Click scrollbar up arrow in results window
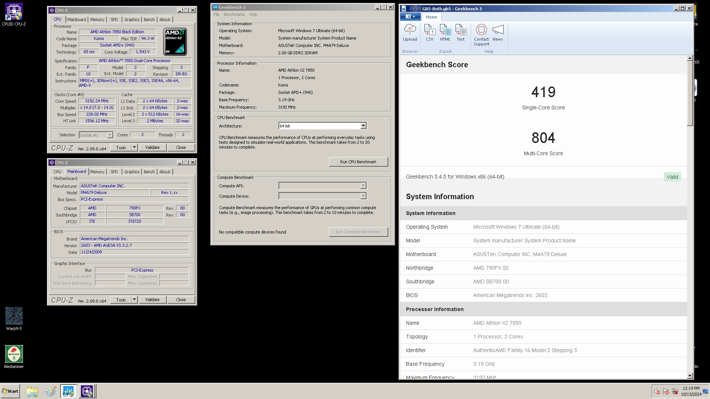The height and width of the screenshot is (399, 710). 690,58
